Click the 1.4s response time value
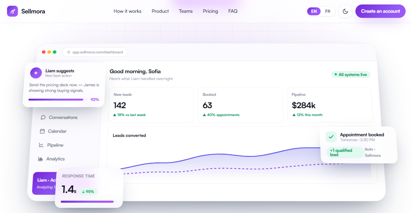412x213 pixels. (x=69, y=190)
